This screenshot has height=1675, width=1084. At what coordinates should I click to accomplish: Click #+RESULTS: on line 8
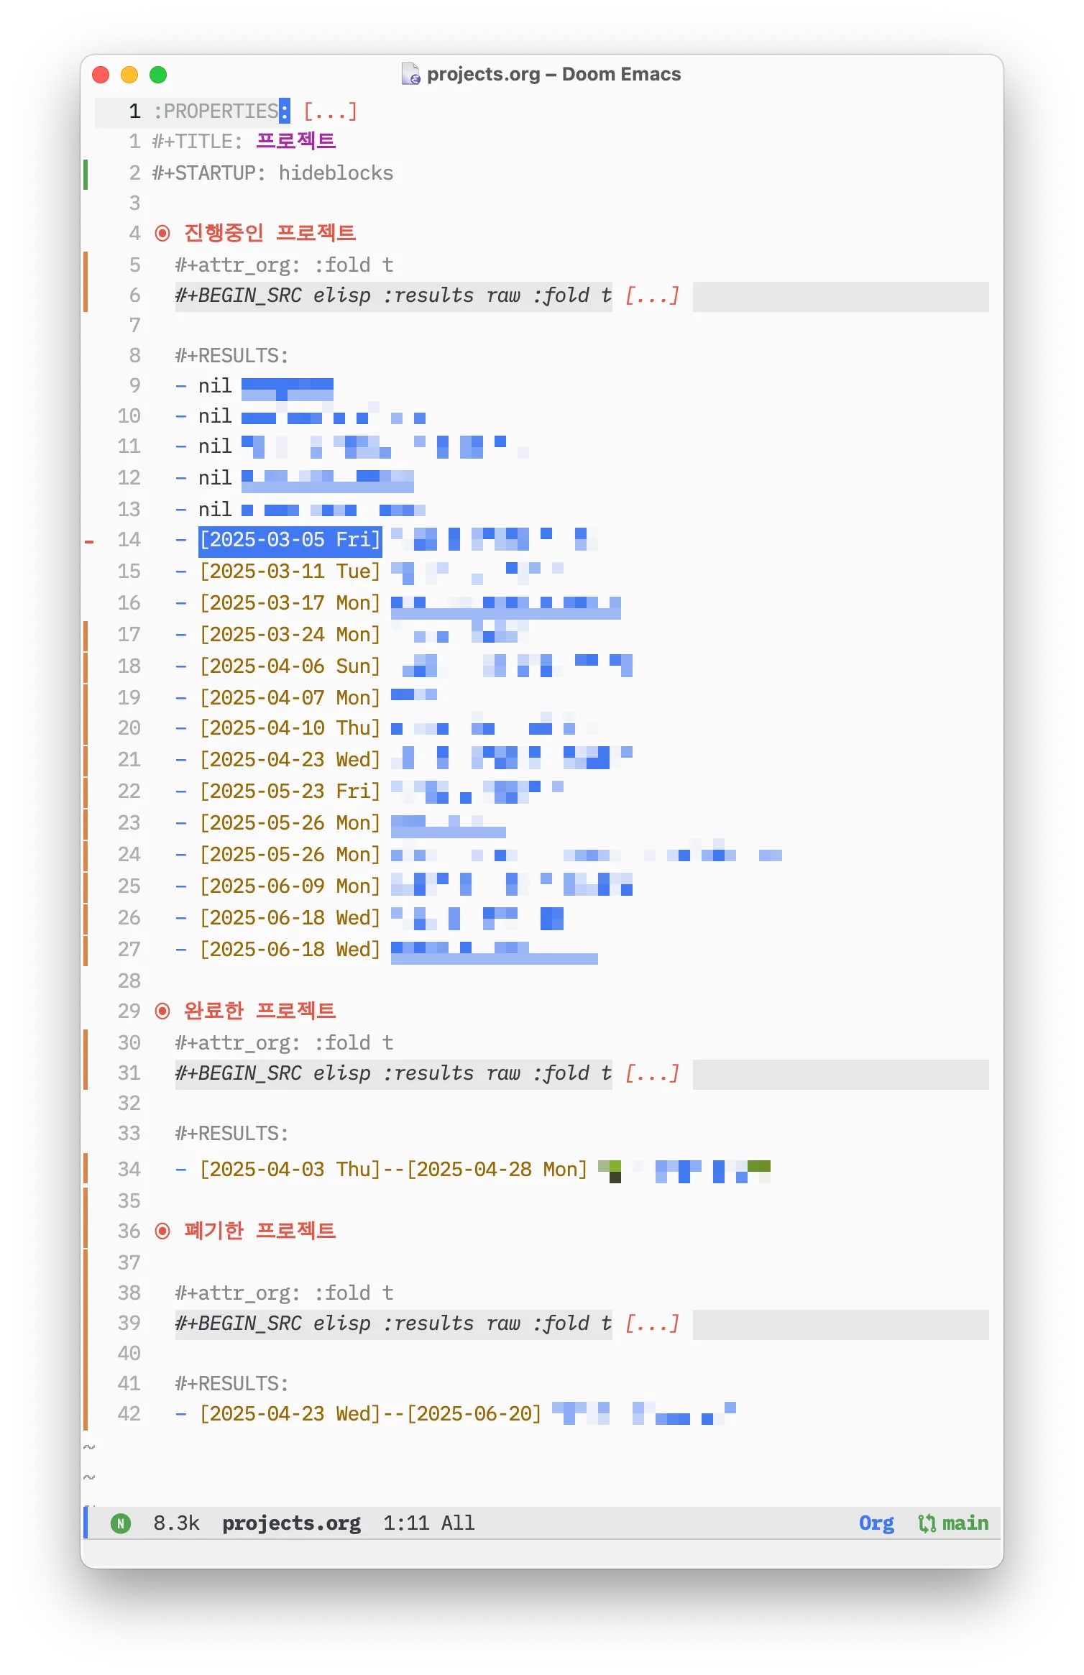231,356
